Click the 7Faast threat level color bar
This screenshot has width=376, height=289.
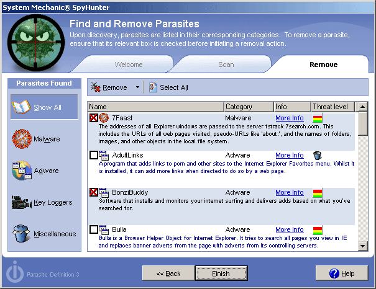coord(317,118)
